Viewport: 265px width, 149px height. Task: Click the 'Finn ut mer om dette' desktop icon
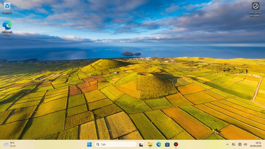tap(256, 9)
